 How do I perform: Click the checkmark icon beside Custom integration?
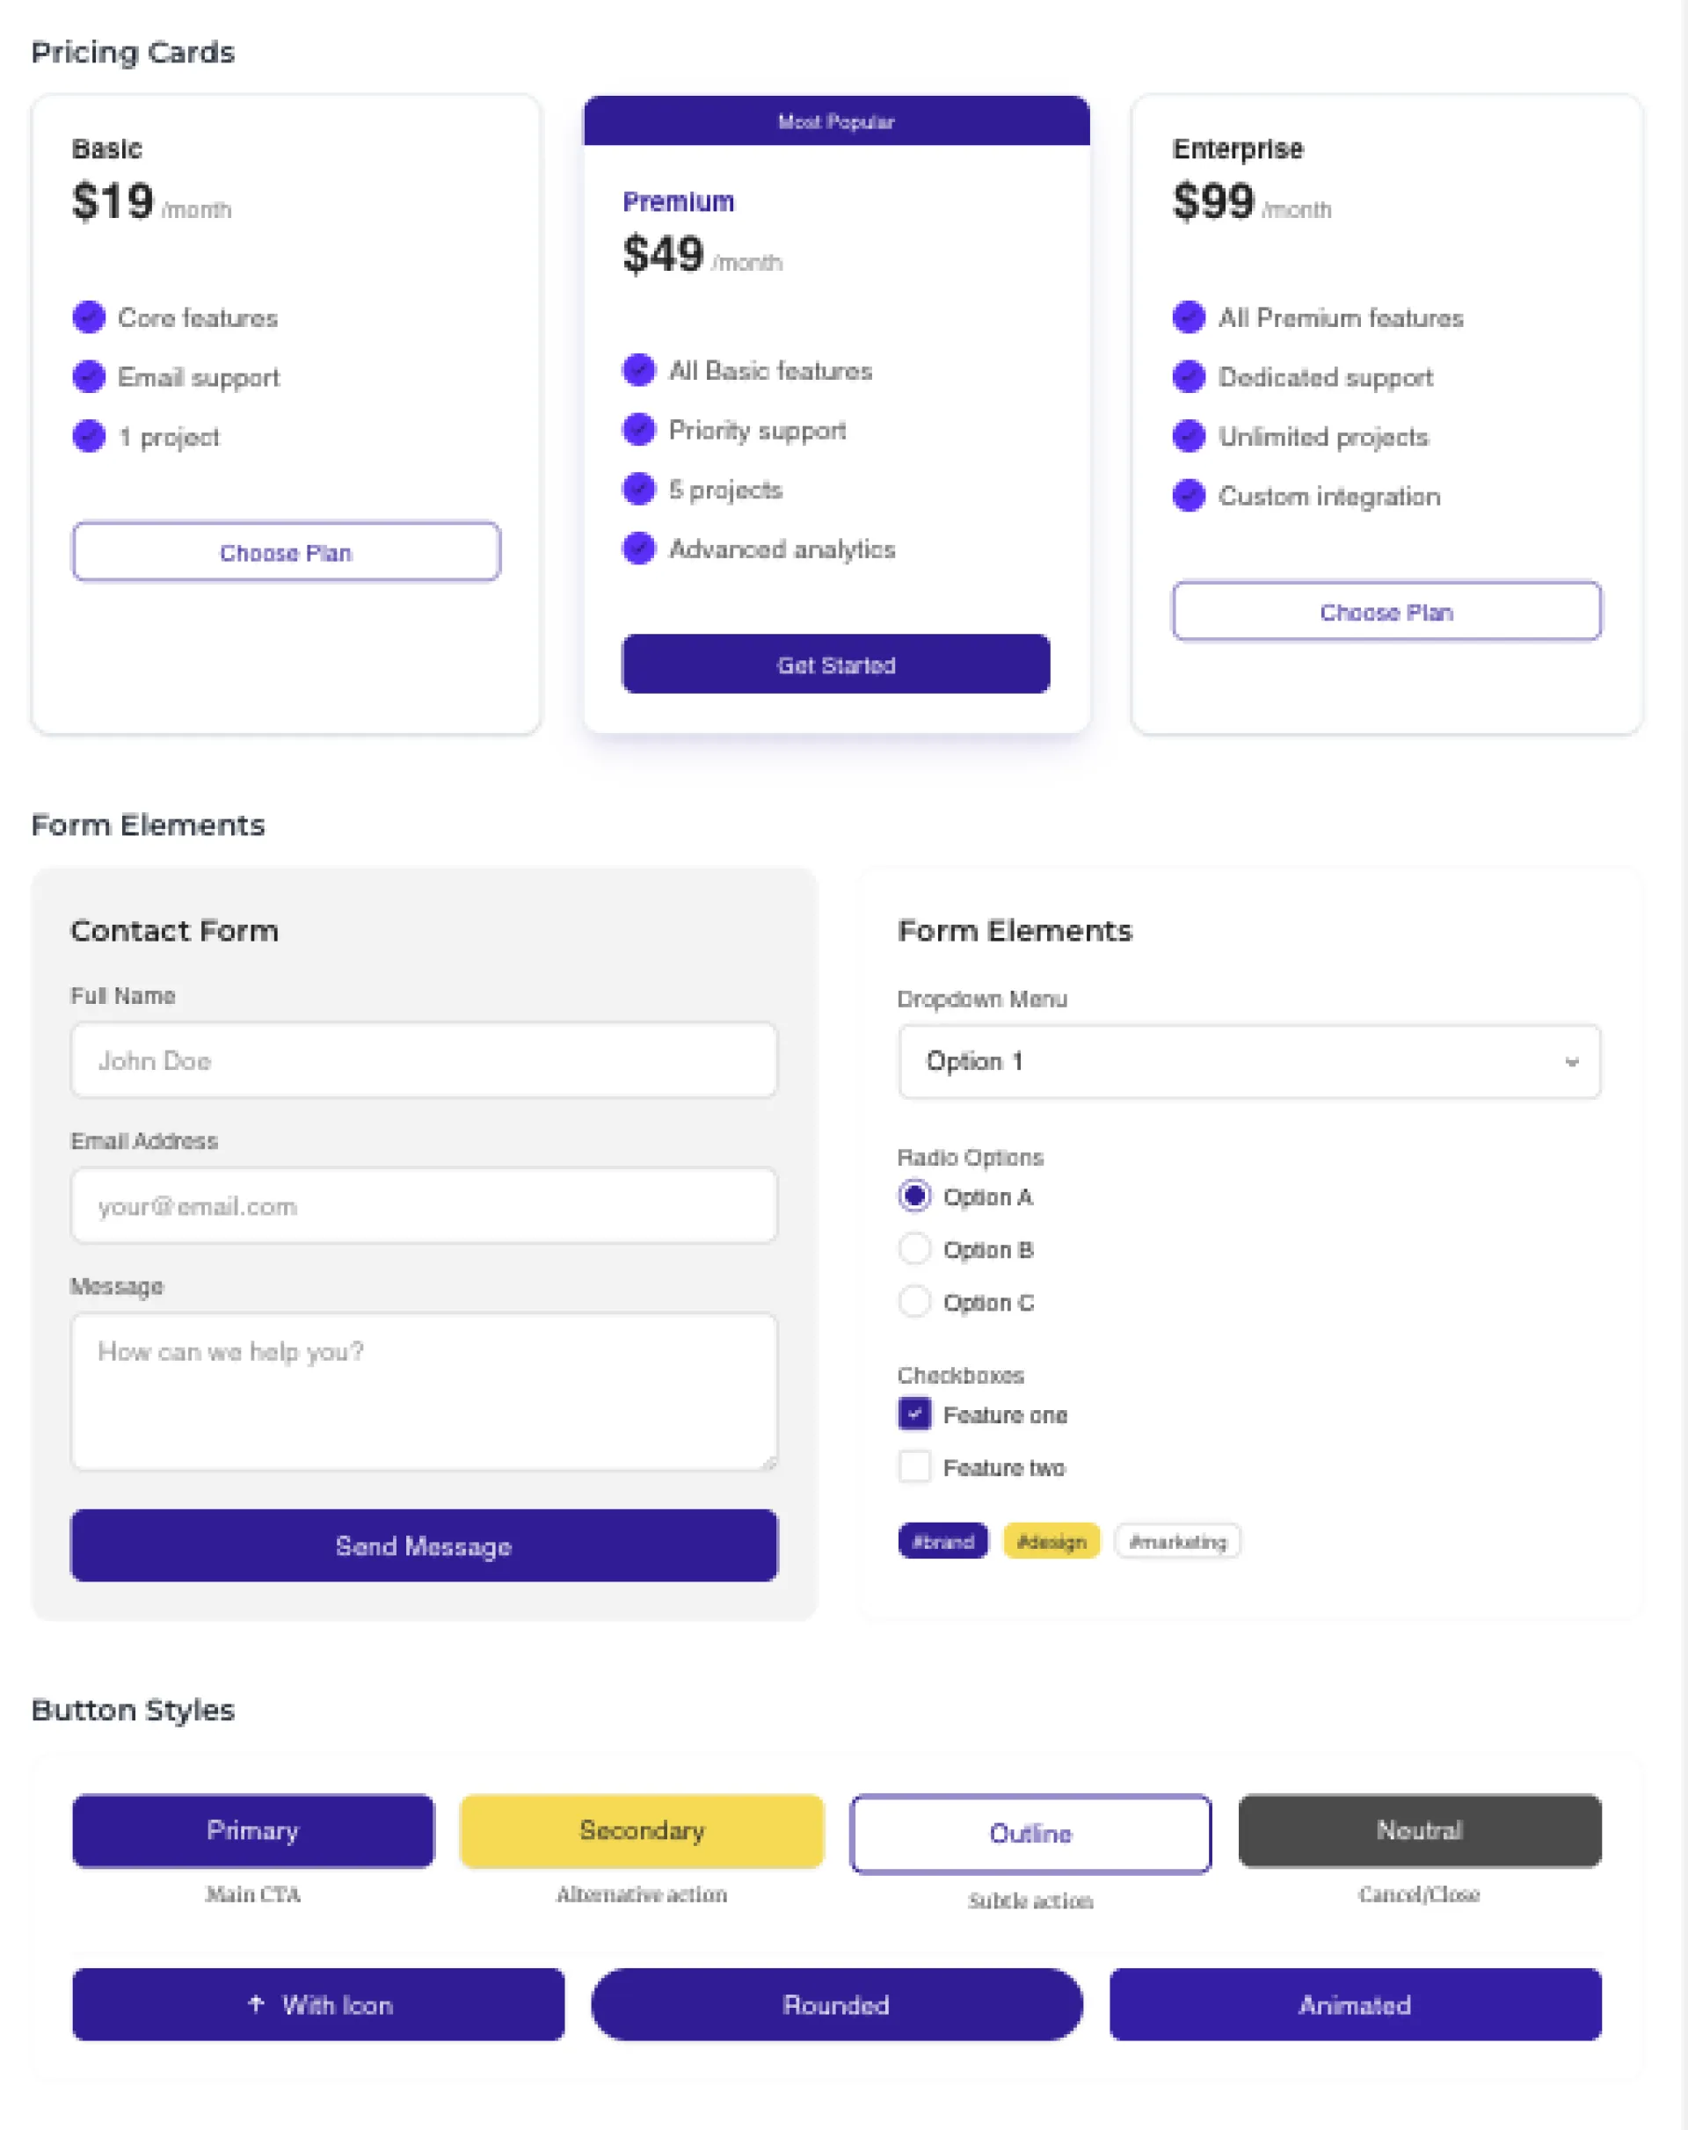pyautogui.click(x=1188, y=495)
